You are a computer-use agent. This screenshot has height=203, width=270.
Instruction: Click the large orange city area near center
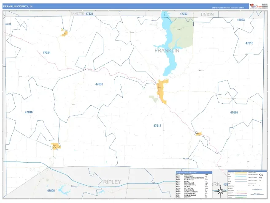[162, 91]
